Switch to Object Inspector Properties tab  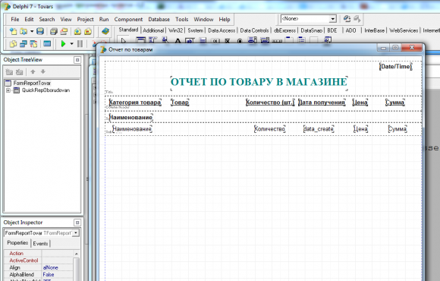coord(17,243)
